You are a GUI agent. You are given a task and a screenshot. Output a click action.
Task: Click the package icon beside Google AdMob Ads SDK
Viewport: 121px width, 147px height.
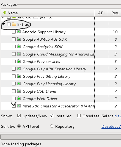point(19,39)
